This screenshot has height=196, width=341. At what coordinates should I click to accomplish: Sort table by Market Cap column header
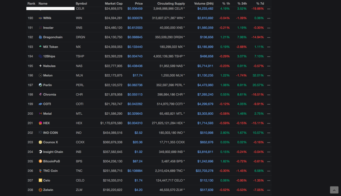[114, 3]
